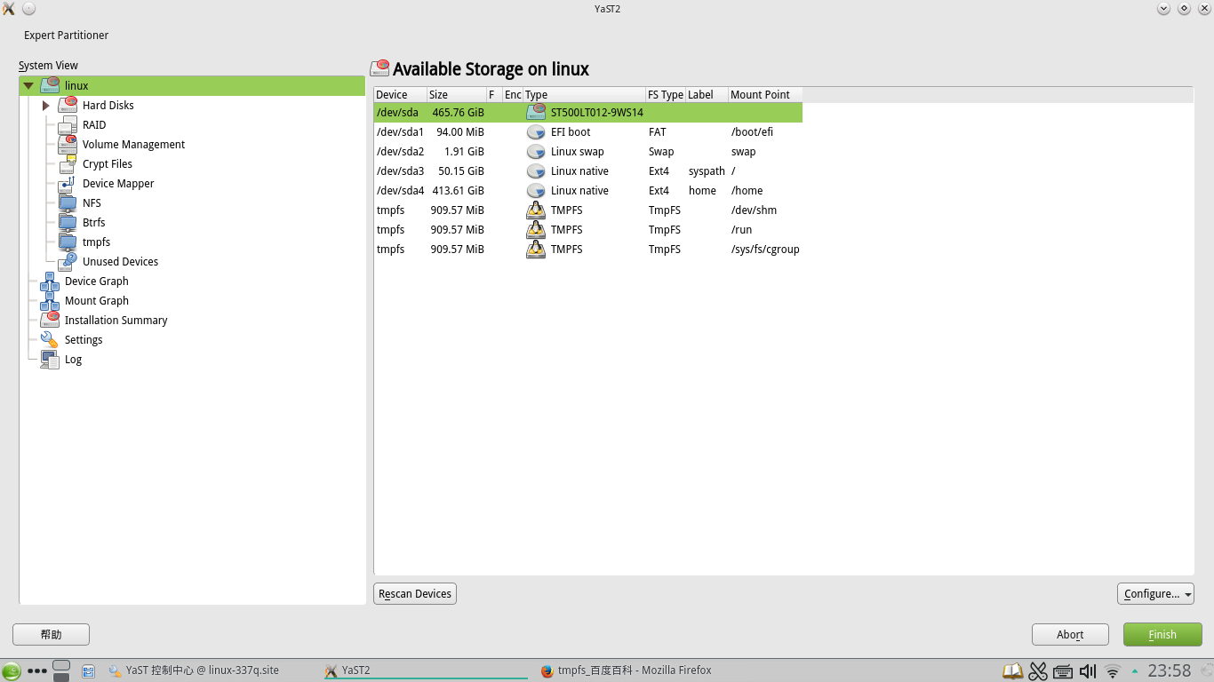Click the TMPFS icon in /sys/fs/cgroup row
1214x682 pixels.
[x=536, y=249]
